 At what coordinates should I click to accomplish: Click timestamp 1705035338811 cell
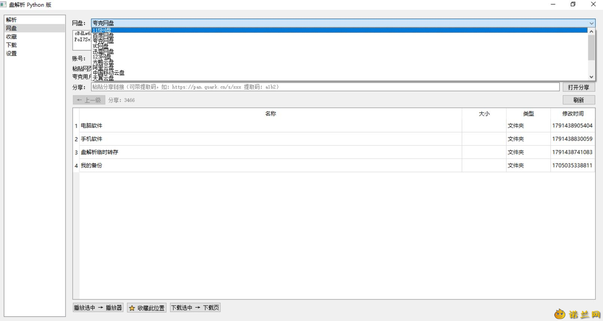573,165
